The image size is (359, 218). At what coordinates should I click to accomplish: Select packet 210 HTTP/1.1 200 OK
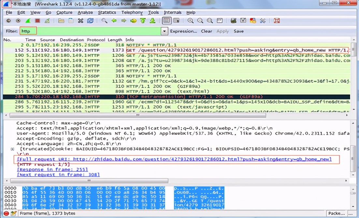coord(177,66)
